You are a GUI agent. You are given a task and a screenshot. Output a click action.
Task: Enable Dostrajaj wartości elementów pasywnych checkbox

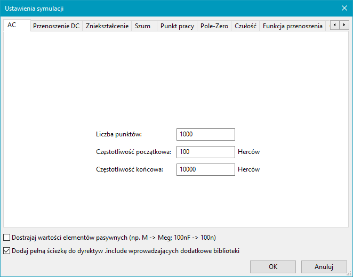tap(7, 238)
